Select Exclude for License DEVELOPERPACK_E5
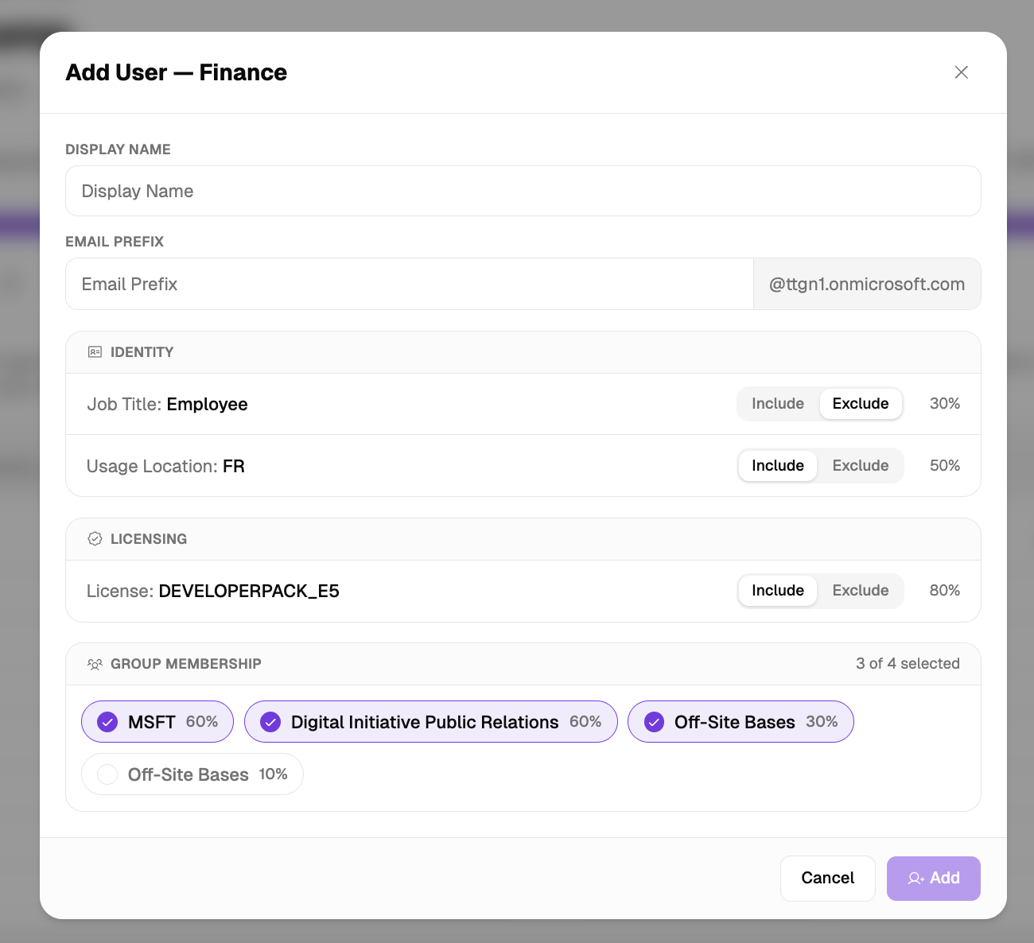The height and width of the screenshot is (943, 1034). 861,591
